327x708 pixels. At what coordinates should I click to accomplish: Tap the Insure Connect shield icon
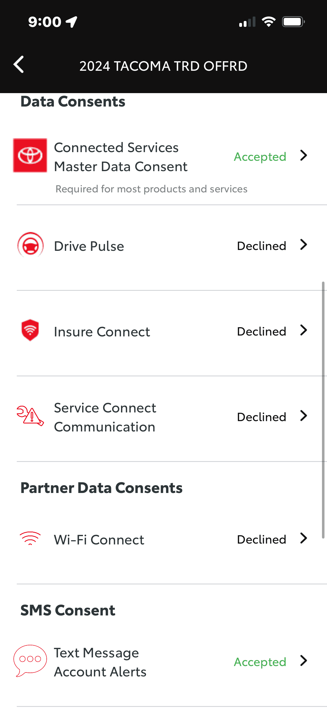(30, 330)
